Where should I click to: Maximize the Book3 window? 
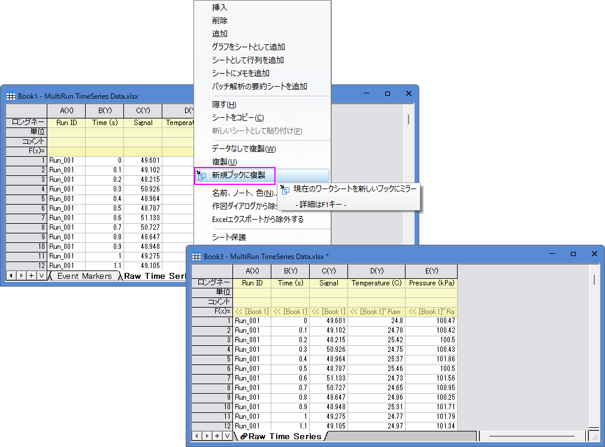pos(573,254)
